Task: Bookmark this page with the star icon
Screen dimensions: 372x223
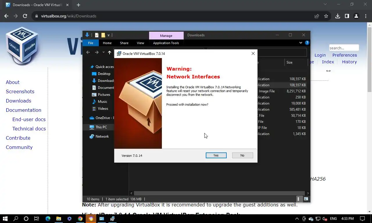Action: click(326, 16)
